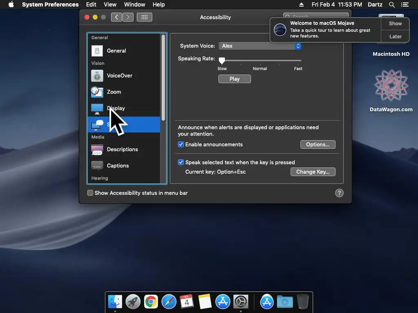Image resolution: width=418 pixels, height=313 pixels.
Task: Select Display in the sidebar
Action: 124,108
